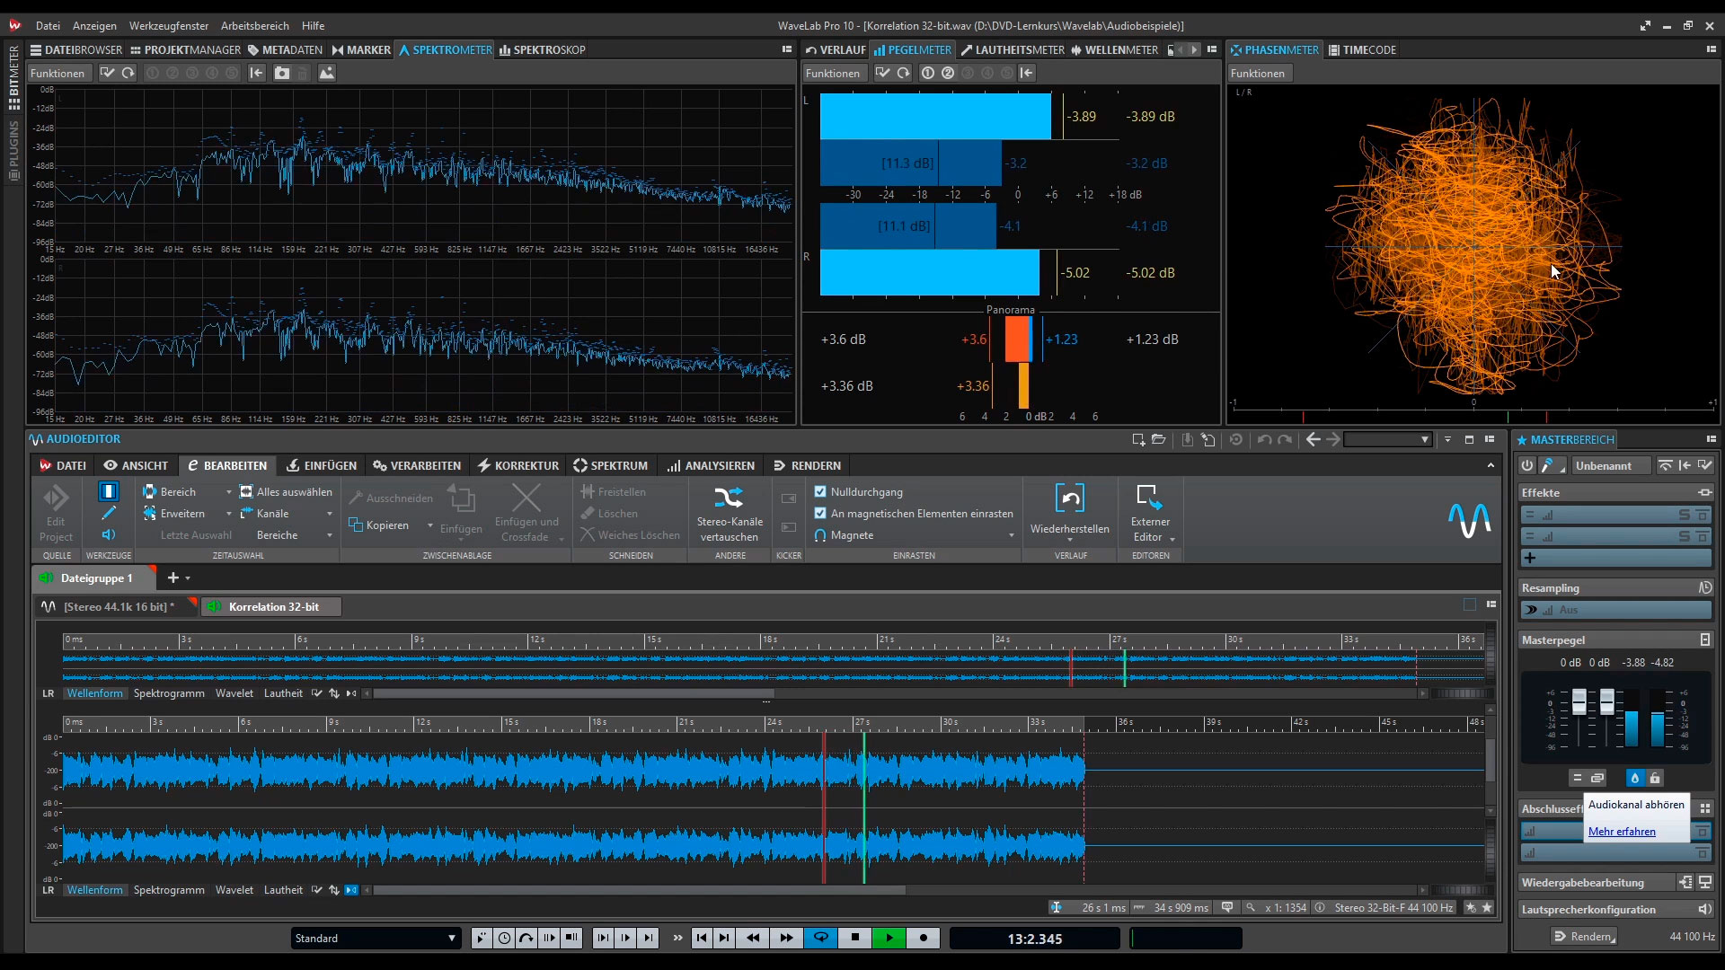The width and height of the screenshot is (1725, 970).
Task: Click the 13:2.345 time display
Action: tap(1034, 939)
